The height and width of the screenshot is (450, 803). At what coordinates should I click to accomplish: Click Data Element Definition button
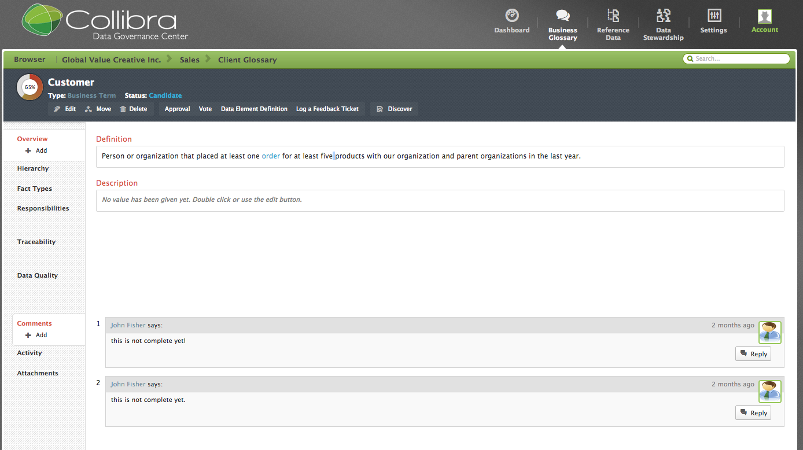pyautogui.click(x=254, y=109)
